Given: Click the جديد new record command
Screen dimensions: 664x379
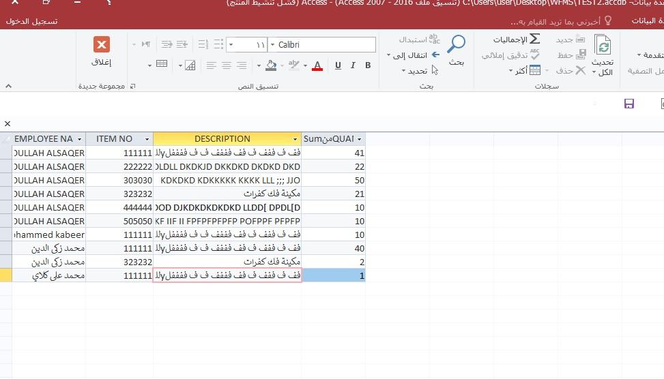Looking at the screenshot, I should tap(571, 40).
